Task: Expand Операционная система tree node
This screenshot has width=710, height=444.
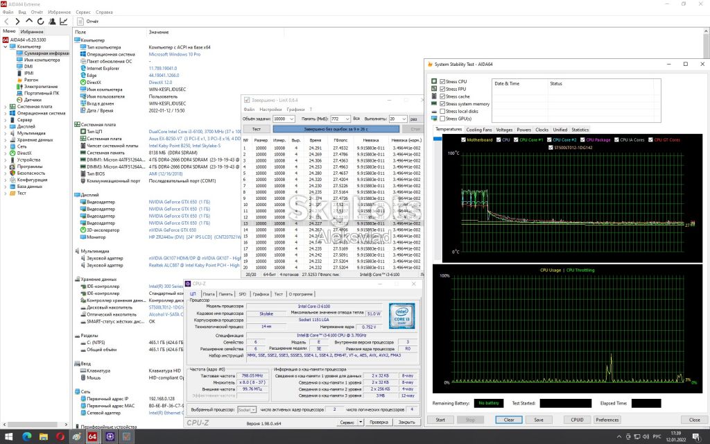Action: click(x=6, y=113)
